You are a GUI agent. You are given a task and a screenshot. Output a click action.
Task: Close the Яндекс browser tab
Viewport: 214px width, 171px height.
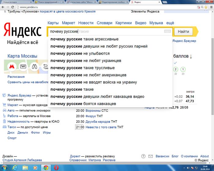coord(159,2)
